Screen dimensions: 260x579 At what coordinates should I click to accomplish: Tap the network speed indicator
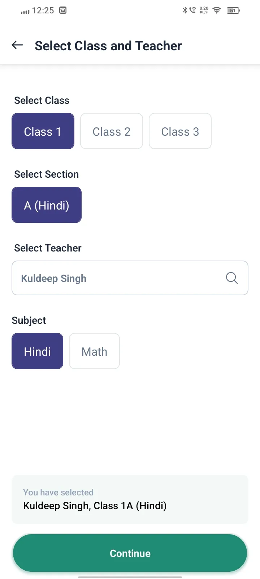click(204, 10)
